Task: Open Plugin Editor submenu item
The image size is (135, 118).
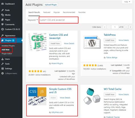Action: point(7,54)
